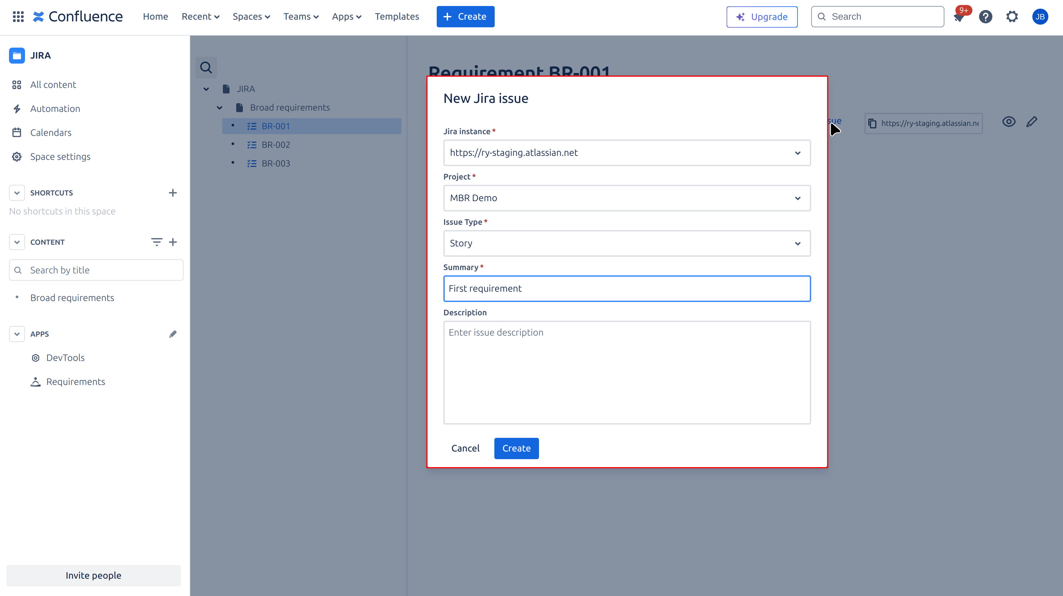Open JIRA root page in tree
Screen dimensions: 1063x596
[x=246, y=89]
